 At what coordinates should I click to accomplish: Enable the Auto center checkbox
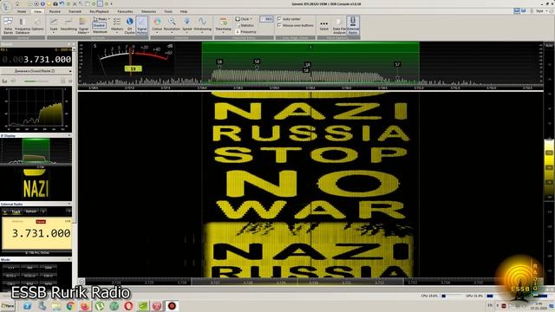coord(289,19)
